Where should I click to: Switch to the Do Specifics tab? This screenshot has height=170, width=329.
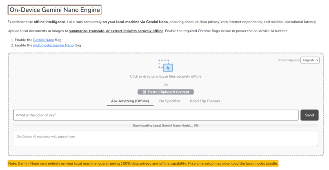click(x=169, y=101)
